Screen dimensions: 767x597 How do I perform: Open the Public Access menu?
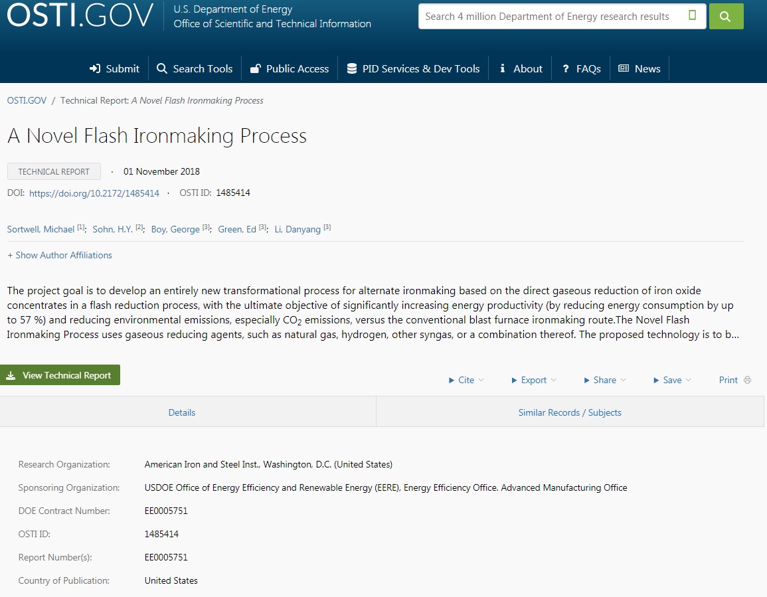pyautogui.click(x=290, y=68)
